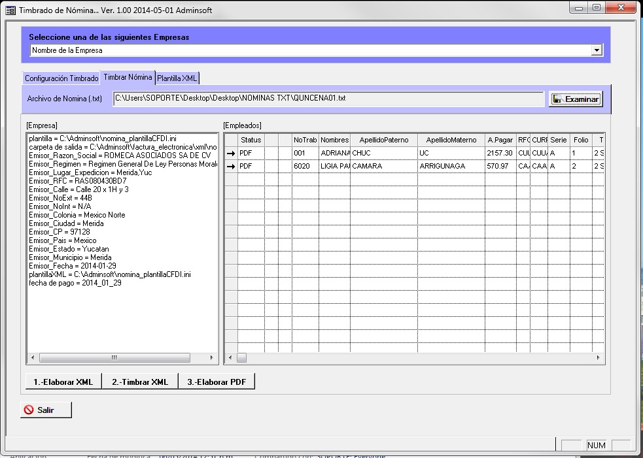Screen dimensions: 643x458
Task: Select the ApellidoMaterno cell UC
Action: (x=451, y=154)
